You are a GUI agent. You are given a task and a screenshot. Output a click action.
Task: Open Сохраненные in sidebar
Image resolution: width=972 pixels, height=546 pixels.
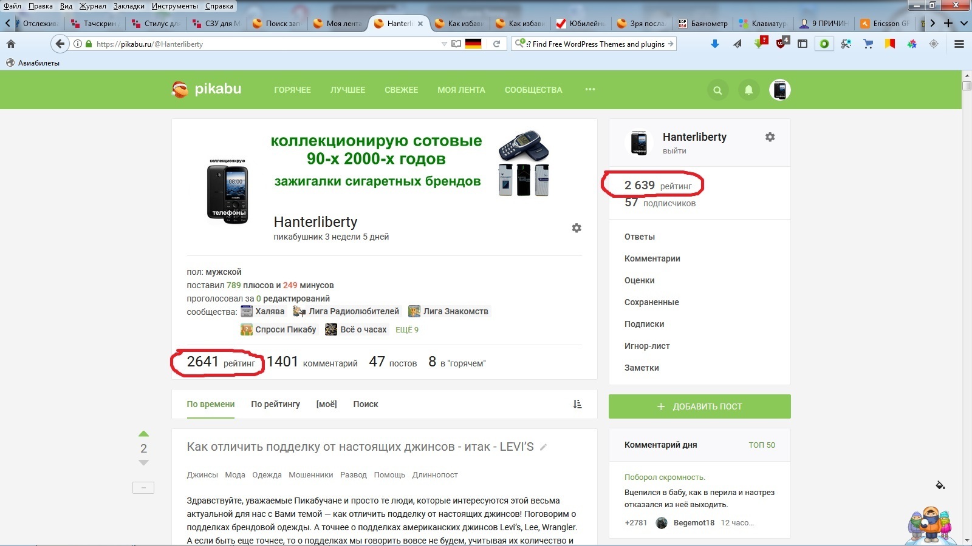point(652,302)
